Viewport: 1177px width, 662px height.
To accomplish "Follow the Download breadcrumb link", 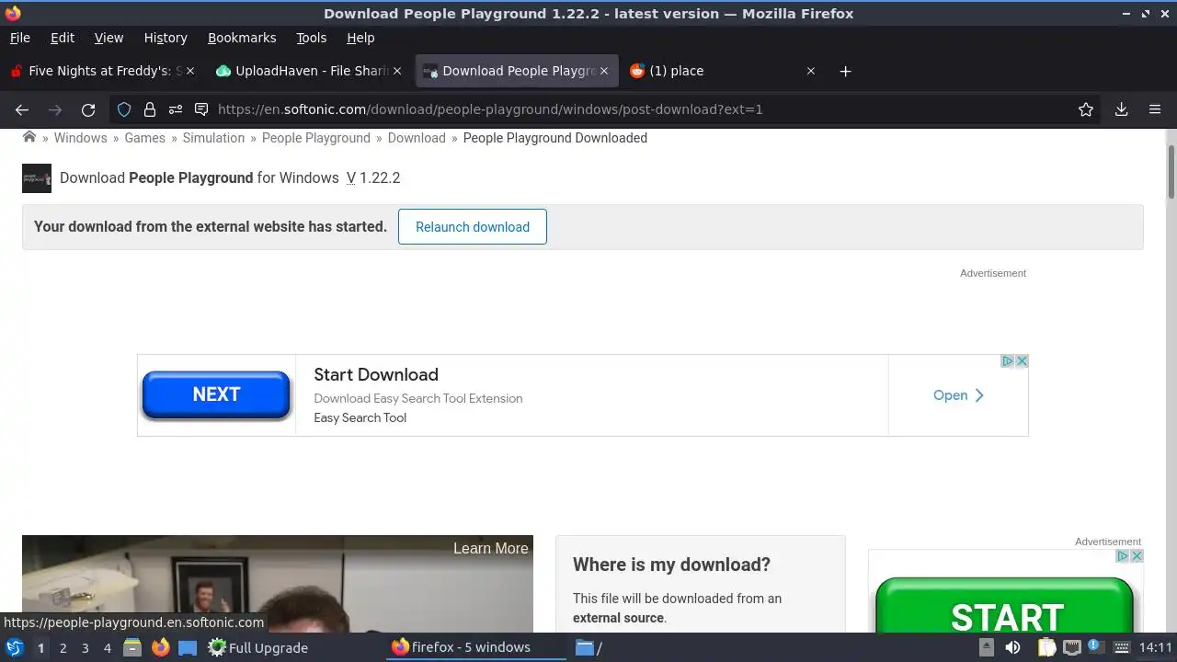I will coord(417,138).
